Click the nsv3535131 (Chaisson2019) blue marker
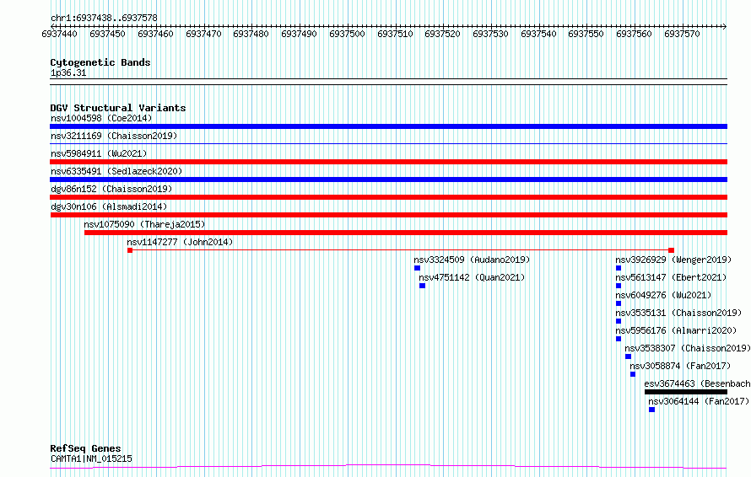The image size is (751, 477). [x=619, y=321]
